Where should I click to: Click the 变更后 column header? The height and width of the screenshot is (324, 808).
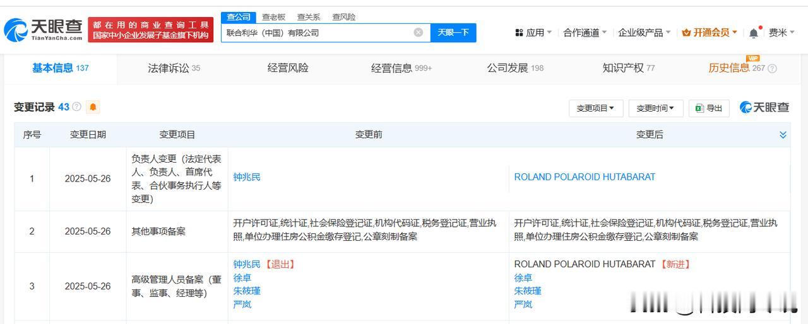650,135
